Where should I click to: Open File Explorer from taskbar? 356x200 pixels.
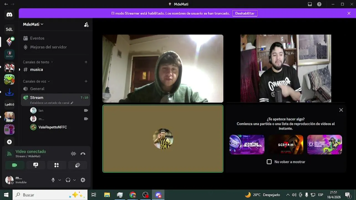[x=107, y=195]
